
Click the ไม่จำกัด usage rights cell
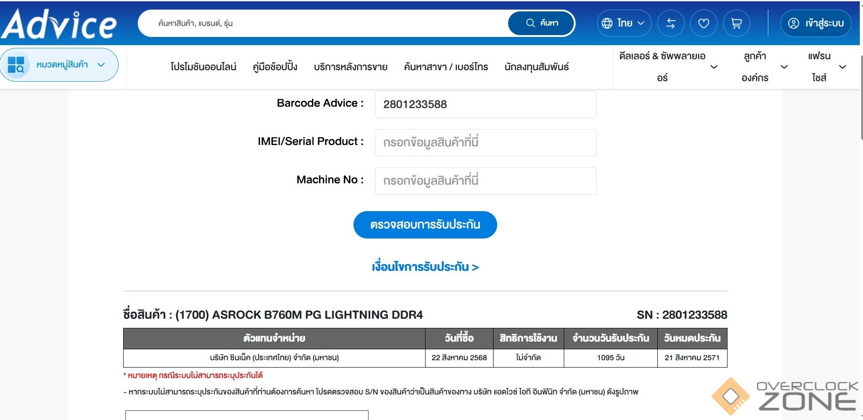[529, 358]
